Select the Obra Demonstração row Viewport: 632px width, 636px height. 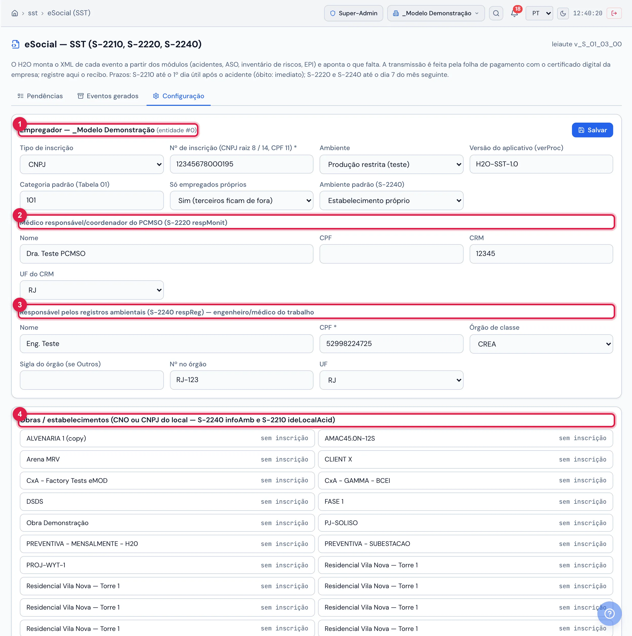[x=167, y=523]
